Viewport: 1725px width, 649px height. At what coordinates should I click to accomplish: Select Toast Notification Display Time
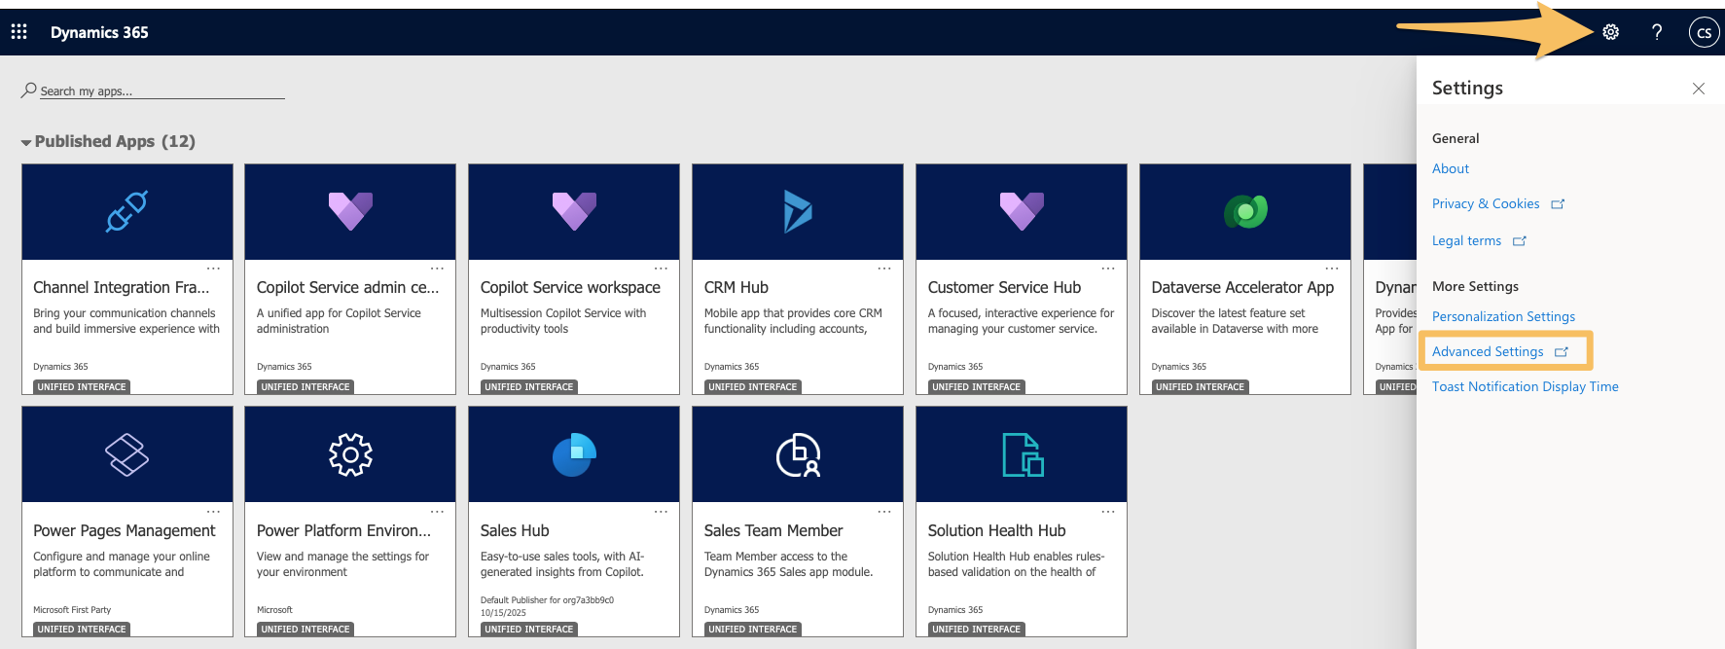click(1525, 386)
